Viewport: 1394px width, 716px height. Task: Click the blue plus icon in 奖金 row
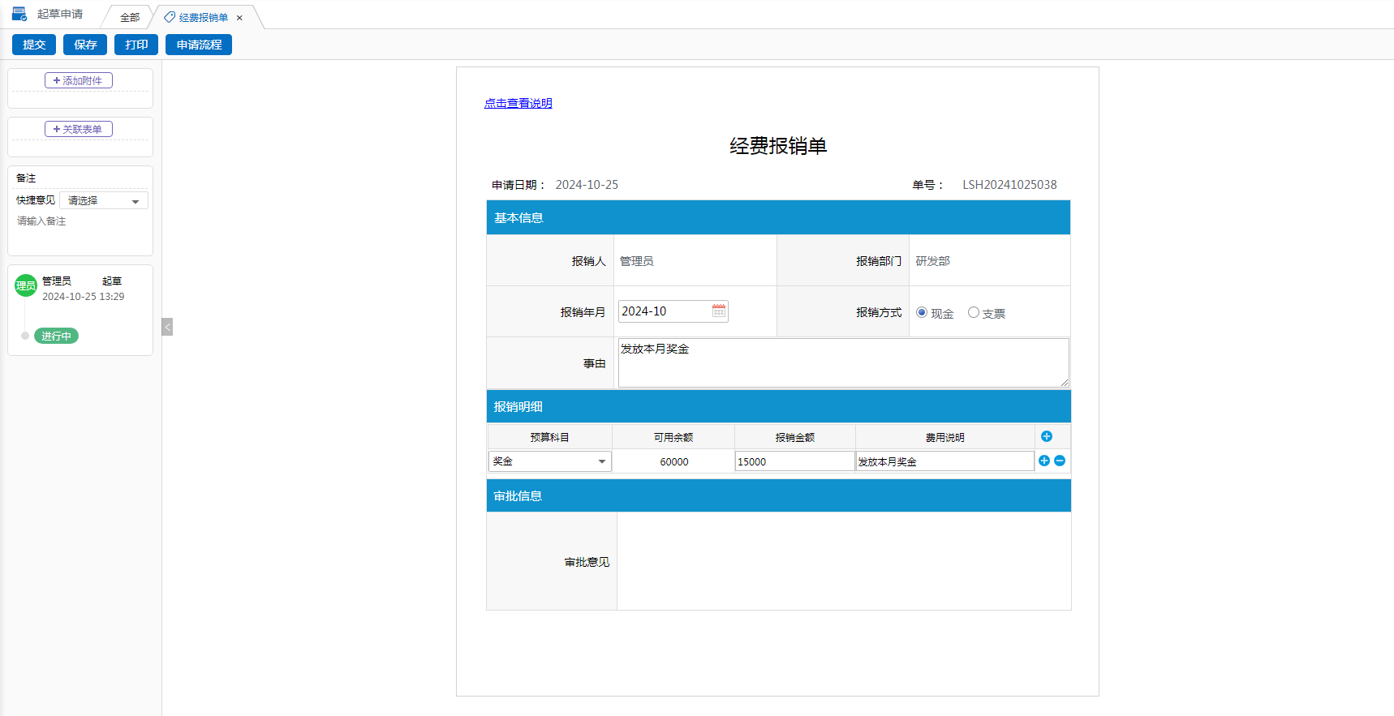1043,461
